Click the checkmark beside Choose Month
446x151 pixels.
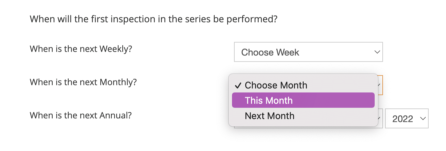(238, 85)
